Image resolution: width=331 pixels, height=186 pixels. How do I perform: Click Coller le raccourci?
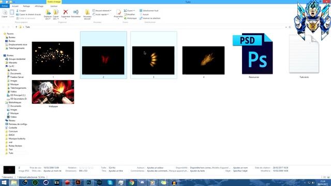[x=26, y=18]
